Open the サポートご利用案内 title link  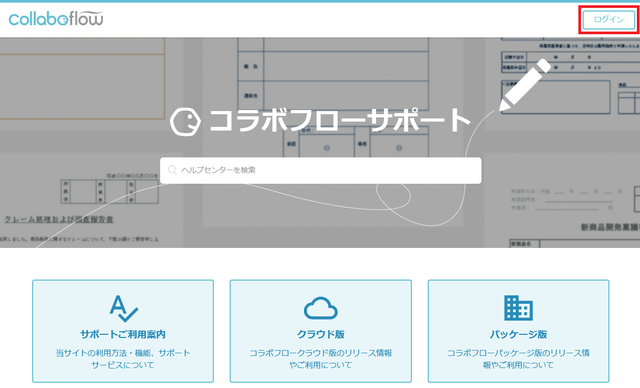(x=123, y=334)
